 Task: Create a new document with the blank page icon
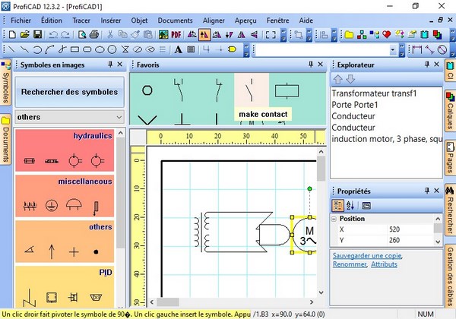[x=12, y=35]
